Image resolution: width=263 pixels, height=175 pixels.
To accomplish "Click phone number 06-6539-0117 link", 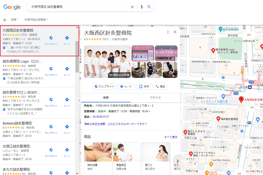I will (101, 117).
